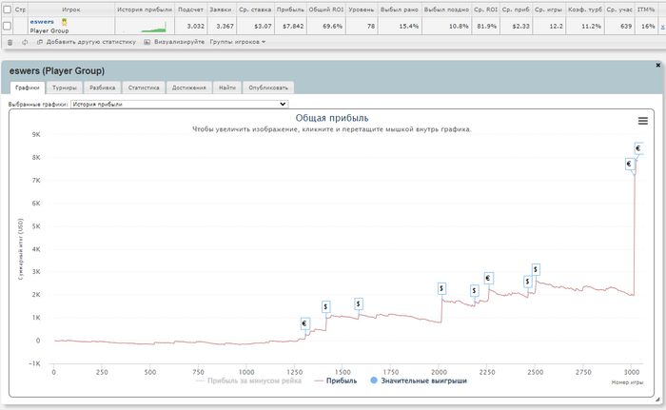The width and height of the screenshot is (666, 410).
Task: Sort by the Ср. ставка column header
Action: [255, 10]
